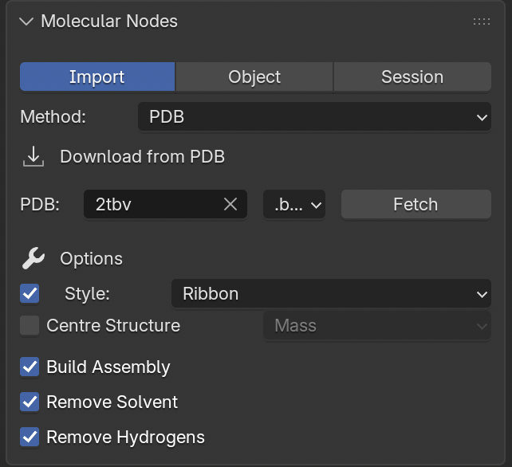512x467 pixels.
Task: Collapse the Molecular Nodes panel
Action: pyautogui.click(x=27, y=22)
